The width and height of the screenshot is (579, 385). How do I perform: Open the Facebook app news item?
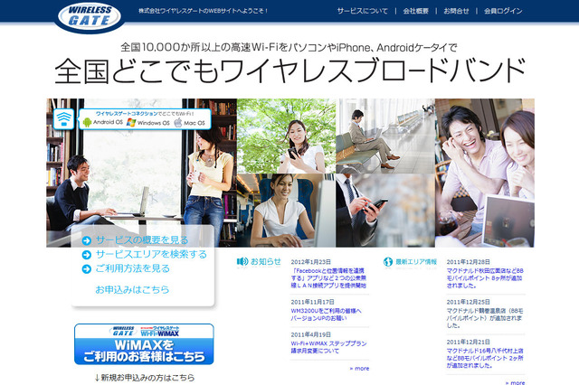[x=328, y=278]
